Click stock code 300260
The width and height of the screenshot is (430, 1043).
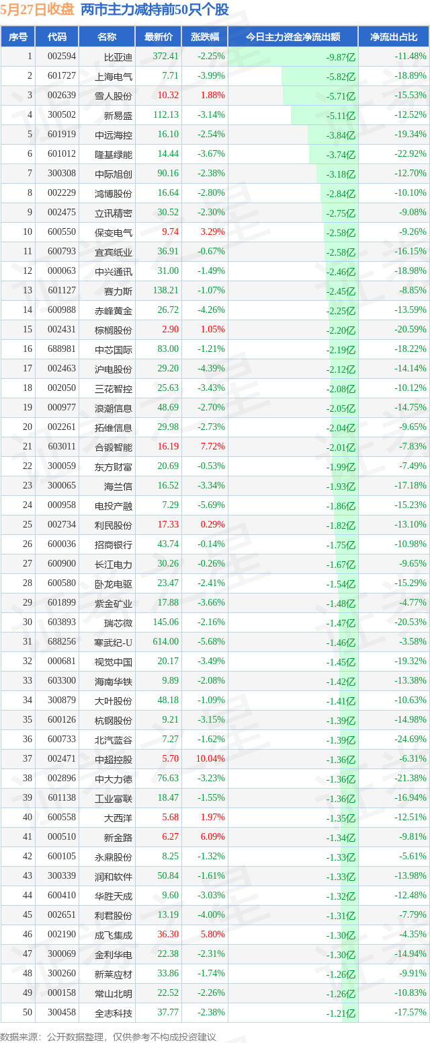click(x=61, y=974)
